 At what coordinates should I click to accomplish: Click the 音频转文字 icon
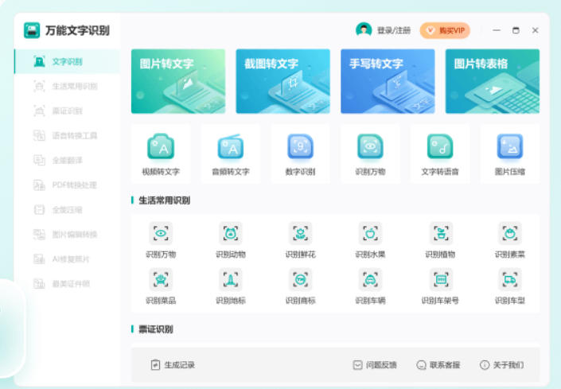click(x=231, y=147)
